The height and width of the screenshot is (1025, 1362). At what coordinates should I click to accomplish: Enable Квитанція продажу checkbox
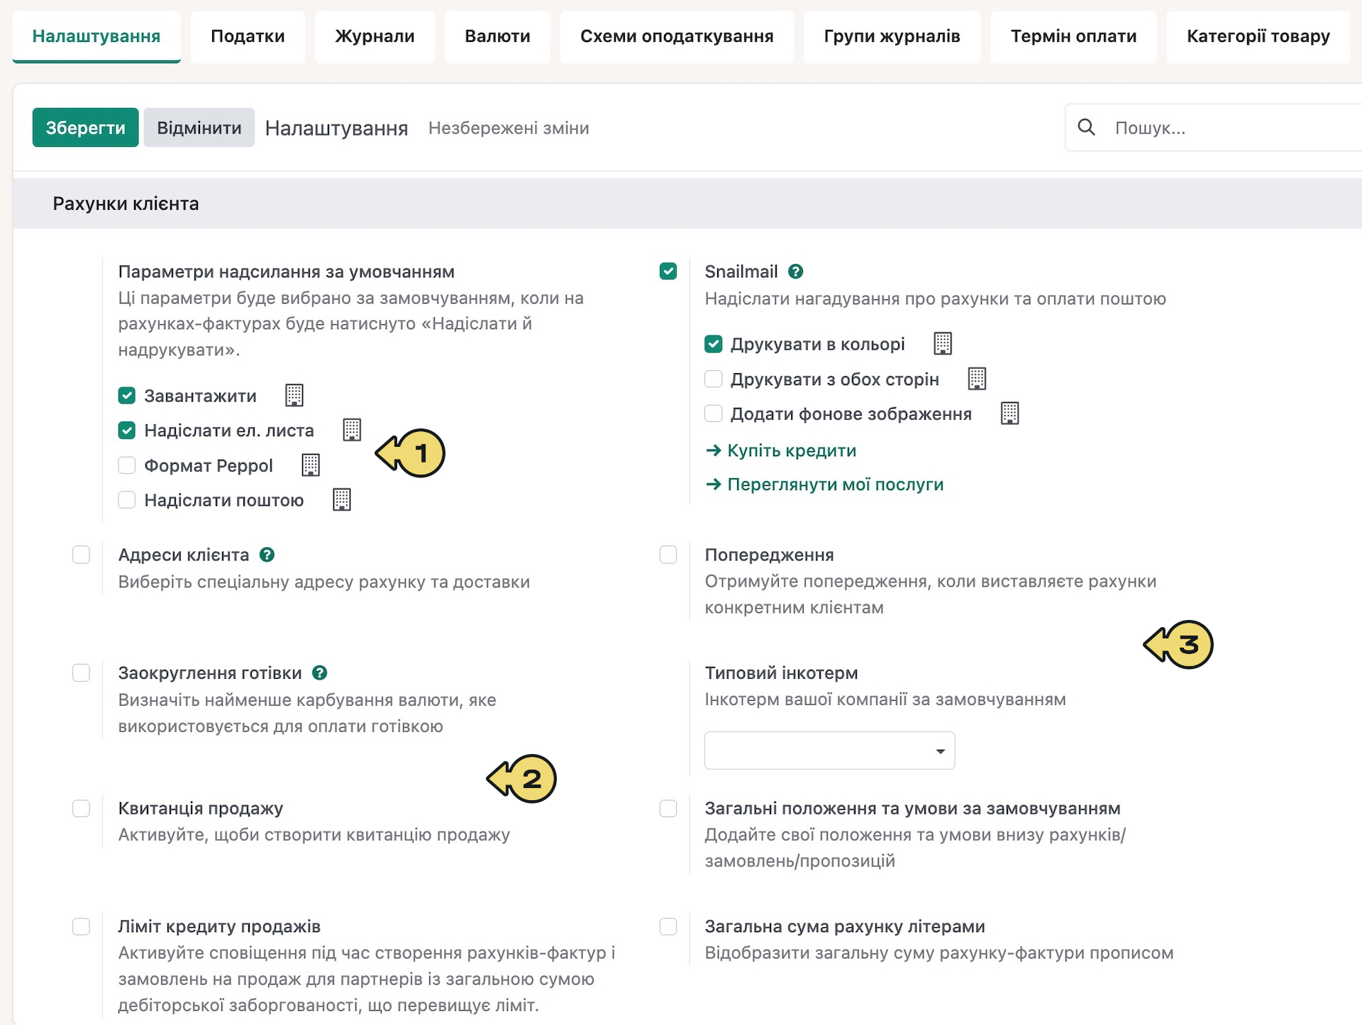coord(82,808)
